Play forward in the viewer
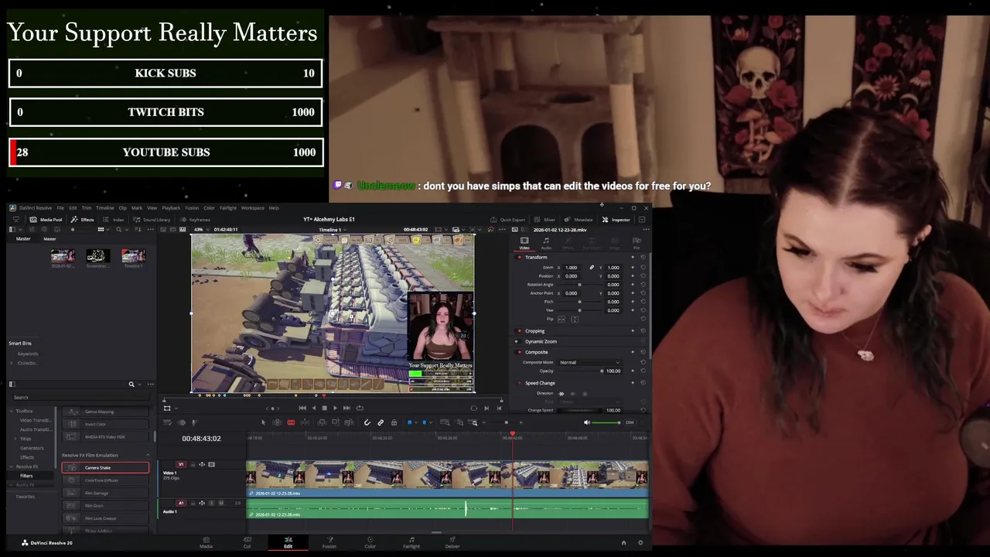990x557 pixels. [335, 408]
